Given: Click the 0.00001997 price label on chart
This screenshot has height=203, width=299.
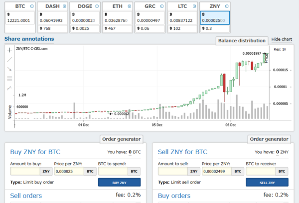Looking at the screenshot, I should pos(252,54).
